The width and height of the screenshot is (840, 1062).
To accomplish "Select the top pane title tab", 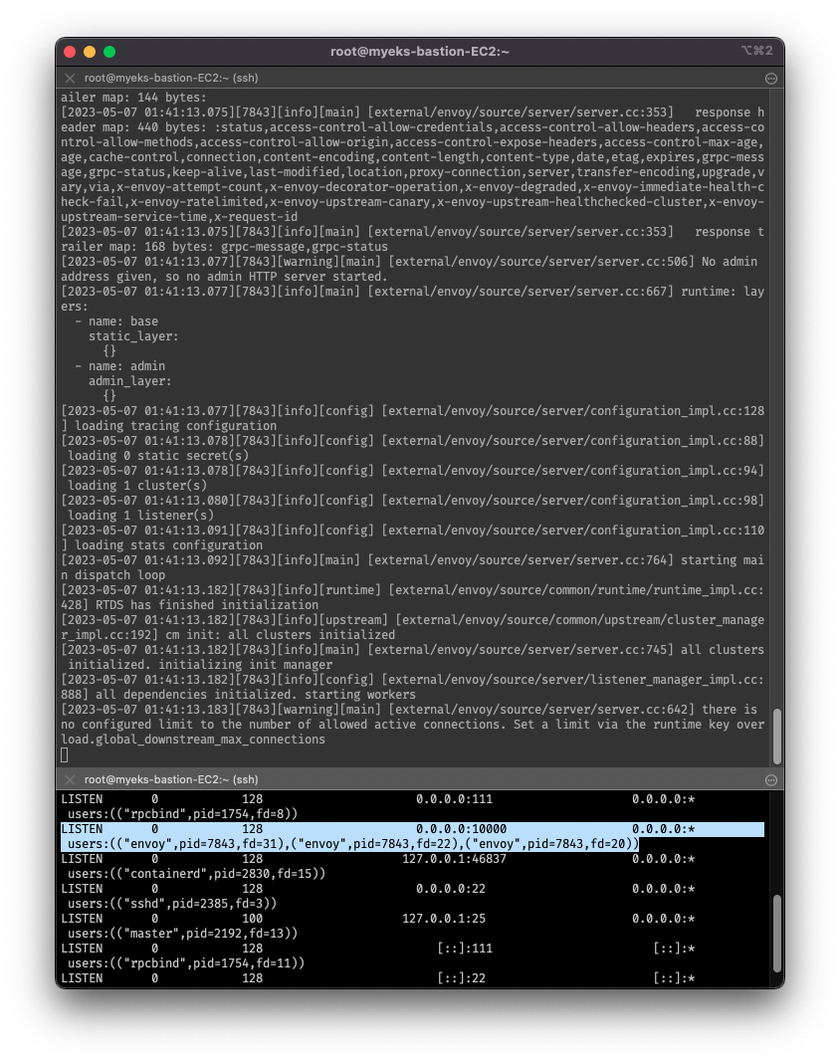I will tap(171, 78).
